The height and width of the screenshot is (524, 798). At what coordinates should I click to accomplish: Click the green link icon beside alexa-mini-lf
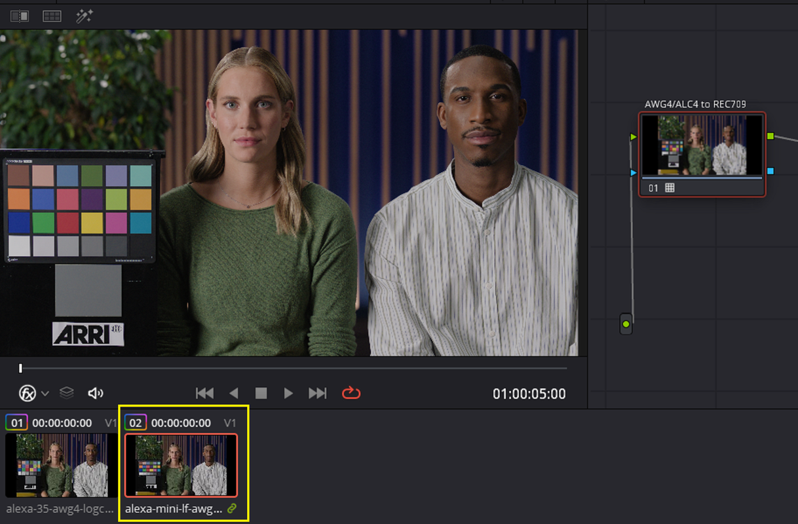pos(231,508)
